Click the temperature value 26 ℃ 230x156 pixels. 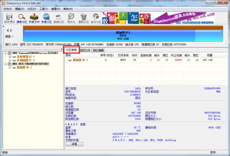click(137, 128)
